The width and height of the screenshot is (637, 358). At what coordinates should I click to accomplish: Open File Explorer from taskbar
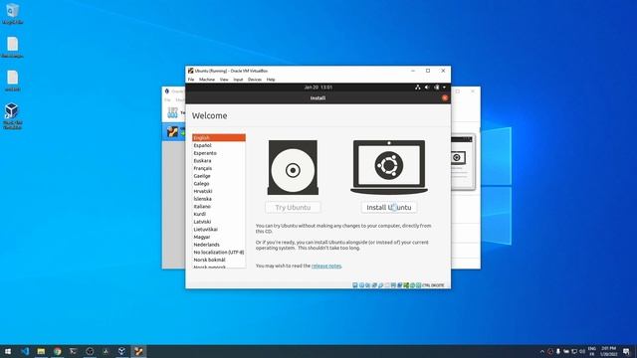pos(41,351)
